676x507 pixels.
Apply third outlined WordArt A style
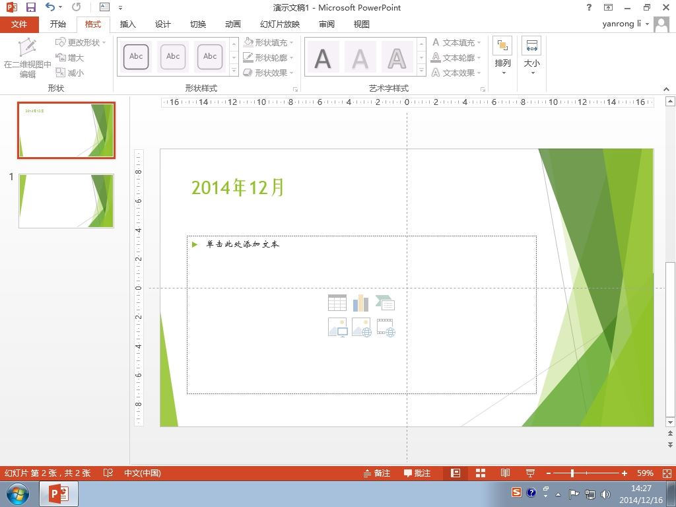point(397,58)
